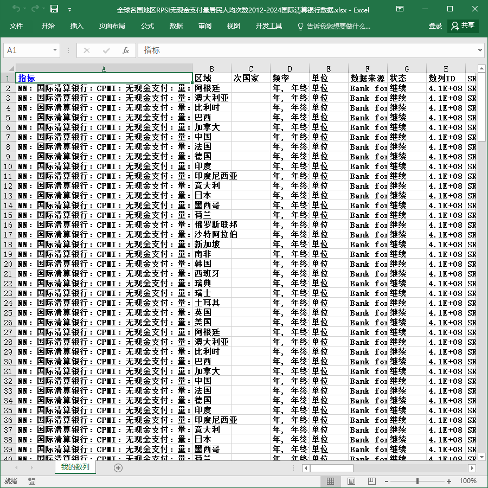Image resolution: width=488 pixels, height=488 pixels.
Task: Click the Redo arrow icon
Action: pyautogui.click(x=35, y=9)
